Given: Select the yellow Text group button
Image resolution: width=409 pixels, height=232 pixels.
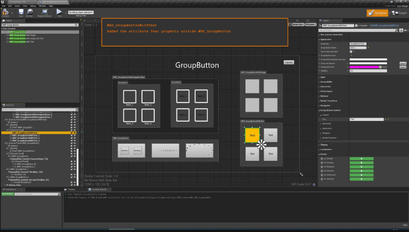Looking at the screenshot, I should pos(252,135).
